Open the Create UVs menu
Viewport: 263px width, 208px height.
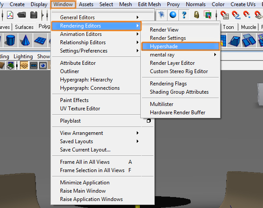(243, 4)
